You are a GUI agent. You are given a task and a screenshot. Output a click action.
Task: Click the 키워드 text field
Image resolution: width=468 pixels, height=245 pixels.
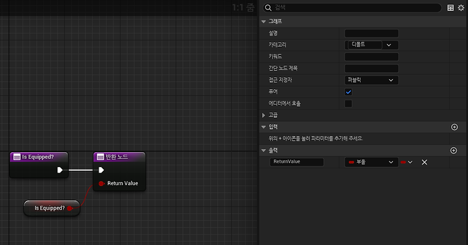tap(372, 57)
